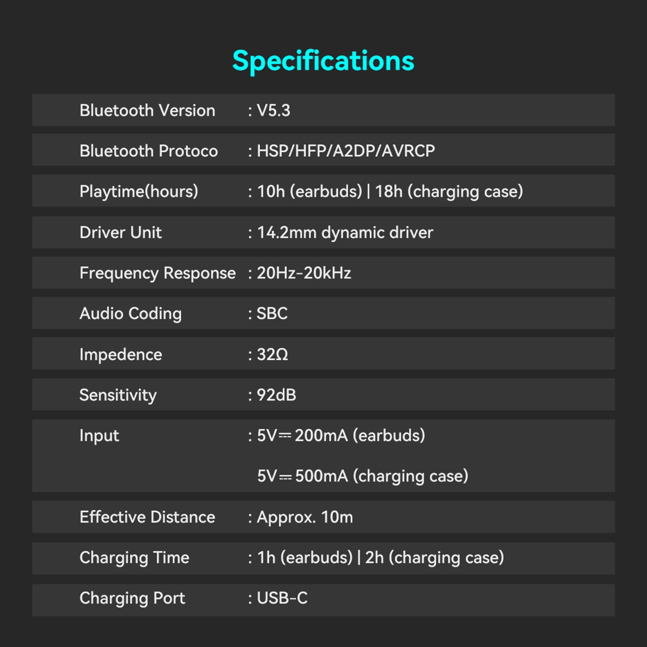Click the 5V 200mA earbuds input text
Viewport: 647px width, 647px height.
(x=341, y=436)
